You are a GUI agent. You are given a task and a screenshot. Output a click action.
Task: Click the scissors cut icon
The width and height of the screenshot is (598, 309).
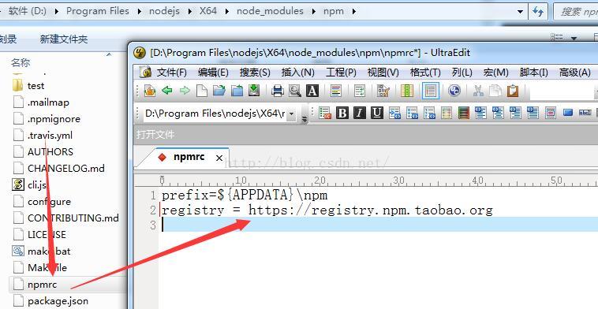tap(478, 91)
